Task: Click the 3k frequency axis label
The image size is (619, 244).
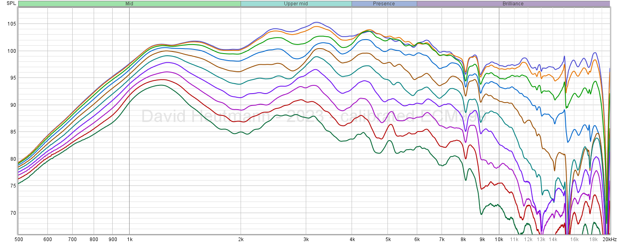Action: pyautogui.click(x=306, y=239)
